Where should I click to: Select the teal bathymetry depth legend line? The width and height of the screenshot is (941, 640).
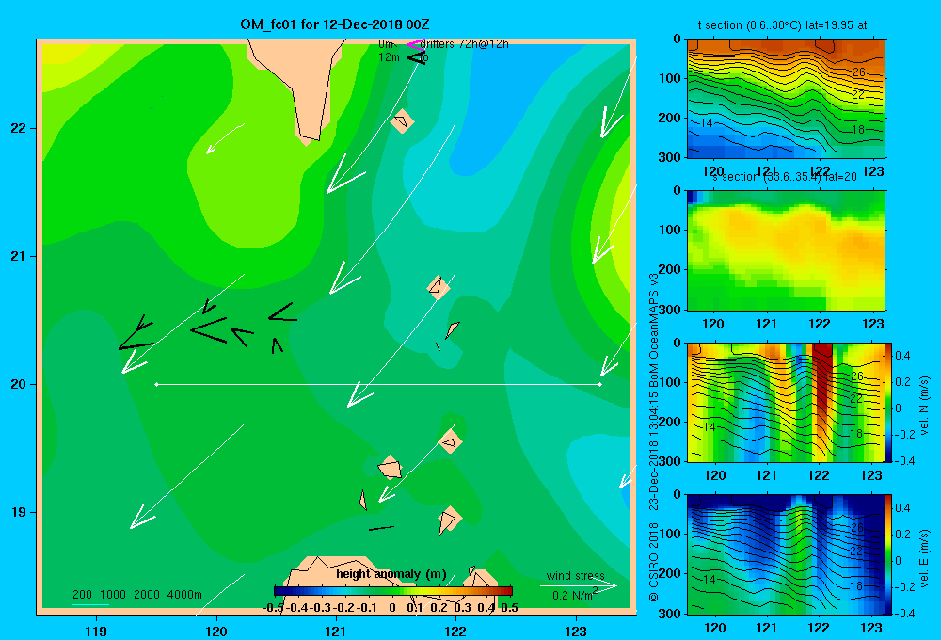click(90, 604)
